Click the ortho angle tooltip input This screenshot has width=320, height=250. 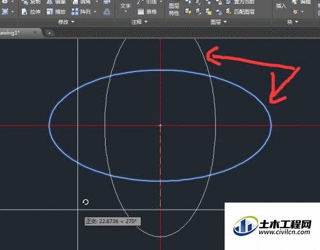113,221
